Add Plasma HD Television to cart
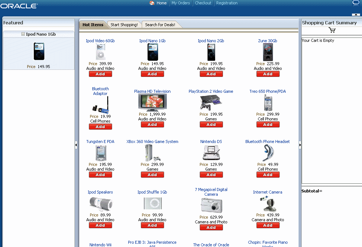The image size is (362, 247). click(x=152, y=124)
